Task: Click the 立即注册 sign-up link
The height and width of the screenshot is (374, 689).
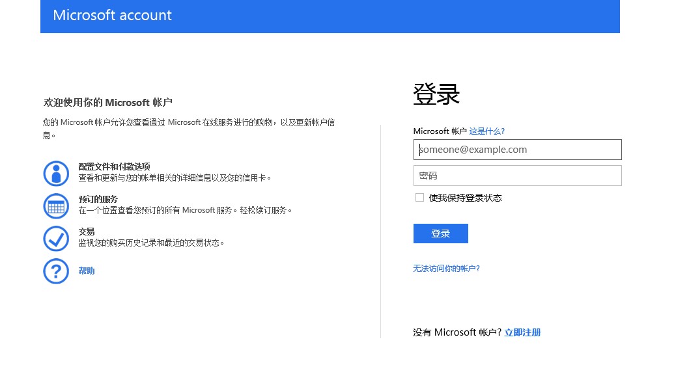Action: (x=522, y=332)
